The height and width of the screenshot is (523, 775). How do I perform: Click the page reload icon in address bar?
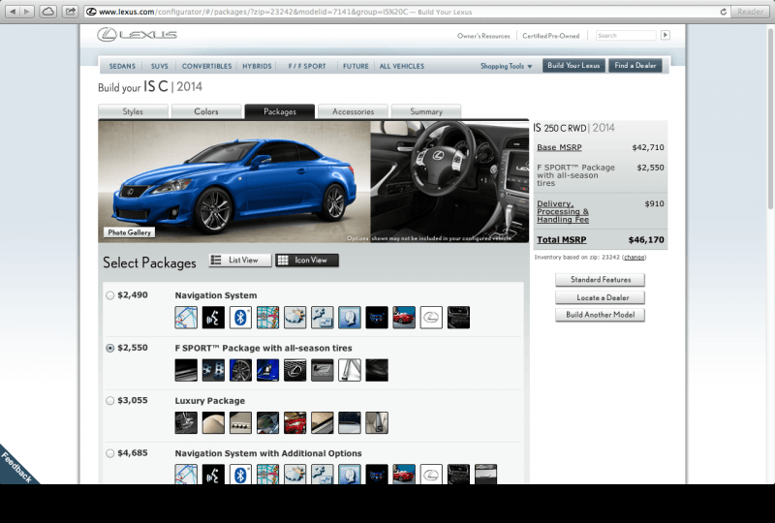pyautogui.click(x=723, y=12)
